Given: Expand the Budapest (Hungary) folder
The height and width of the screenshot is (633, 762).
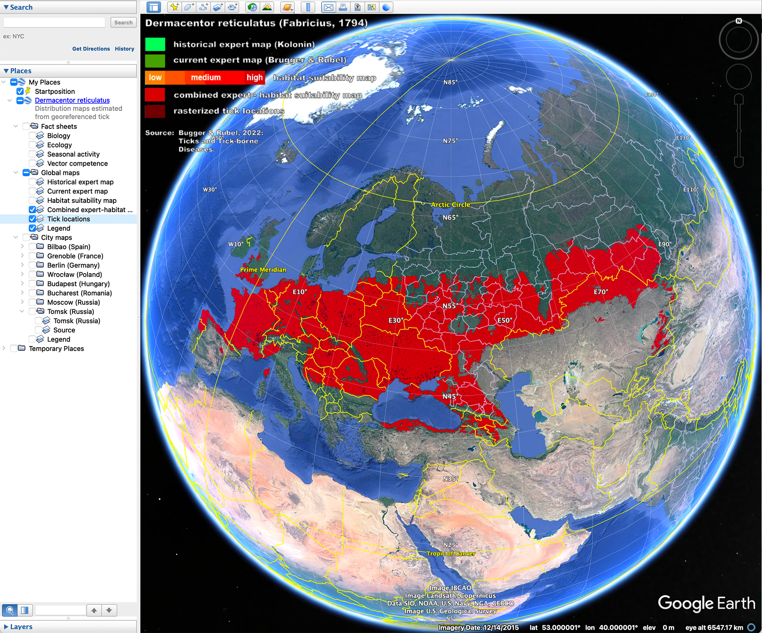Looking at the screenshot, I should [x=22, y=284].
